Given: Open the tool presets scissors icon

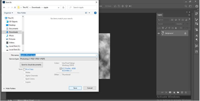Looking at the screenshot, I should 197,46.
